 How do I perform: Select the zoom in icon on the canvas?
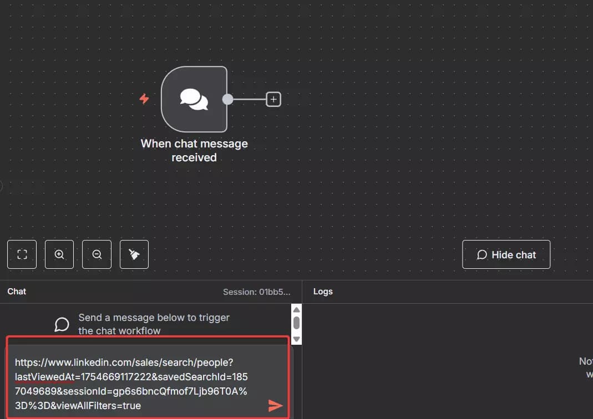pos(59,254)
